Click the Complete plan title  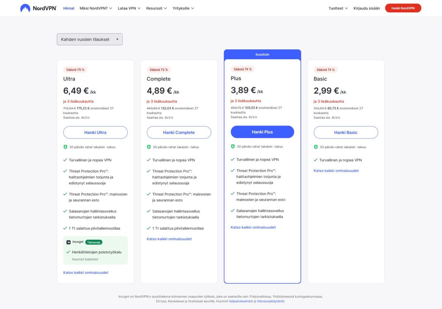point(158,79)
